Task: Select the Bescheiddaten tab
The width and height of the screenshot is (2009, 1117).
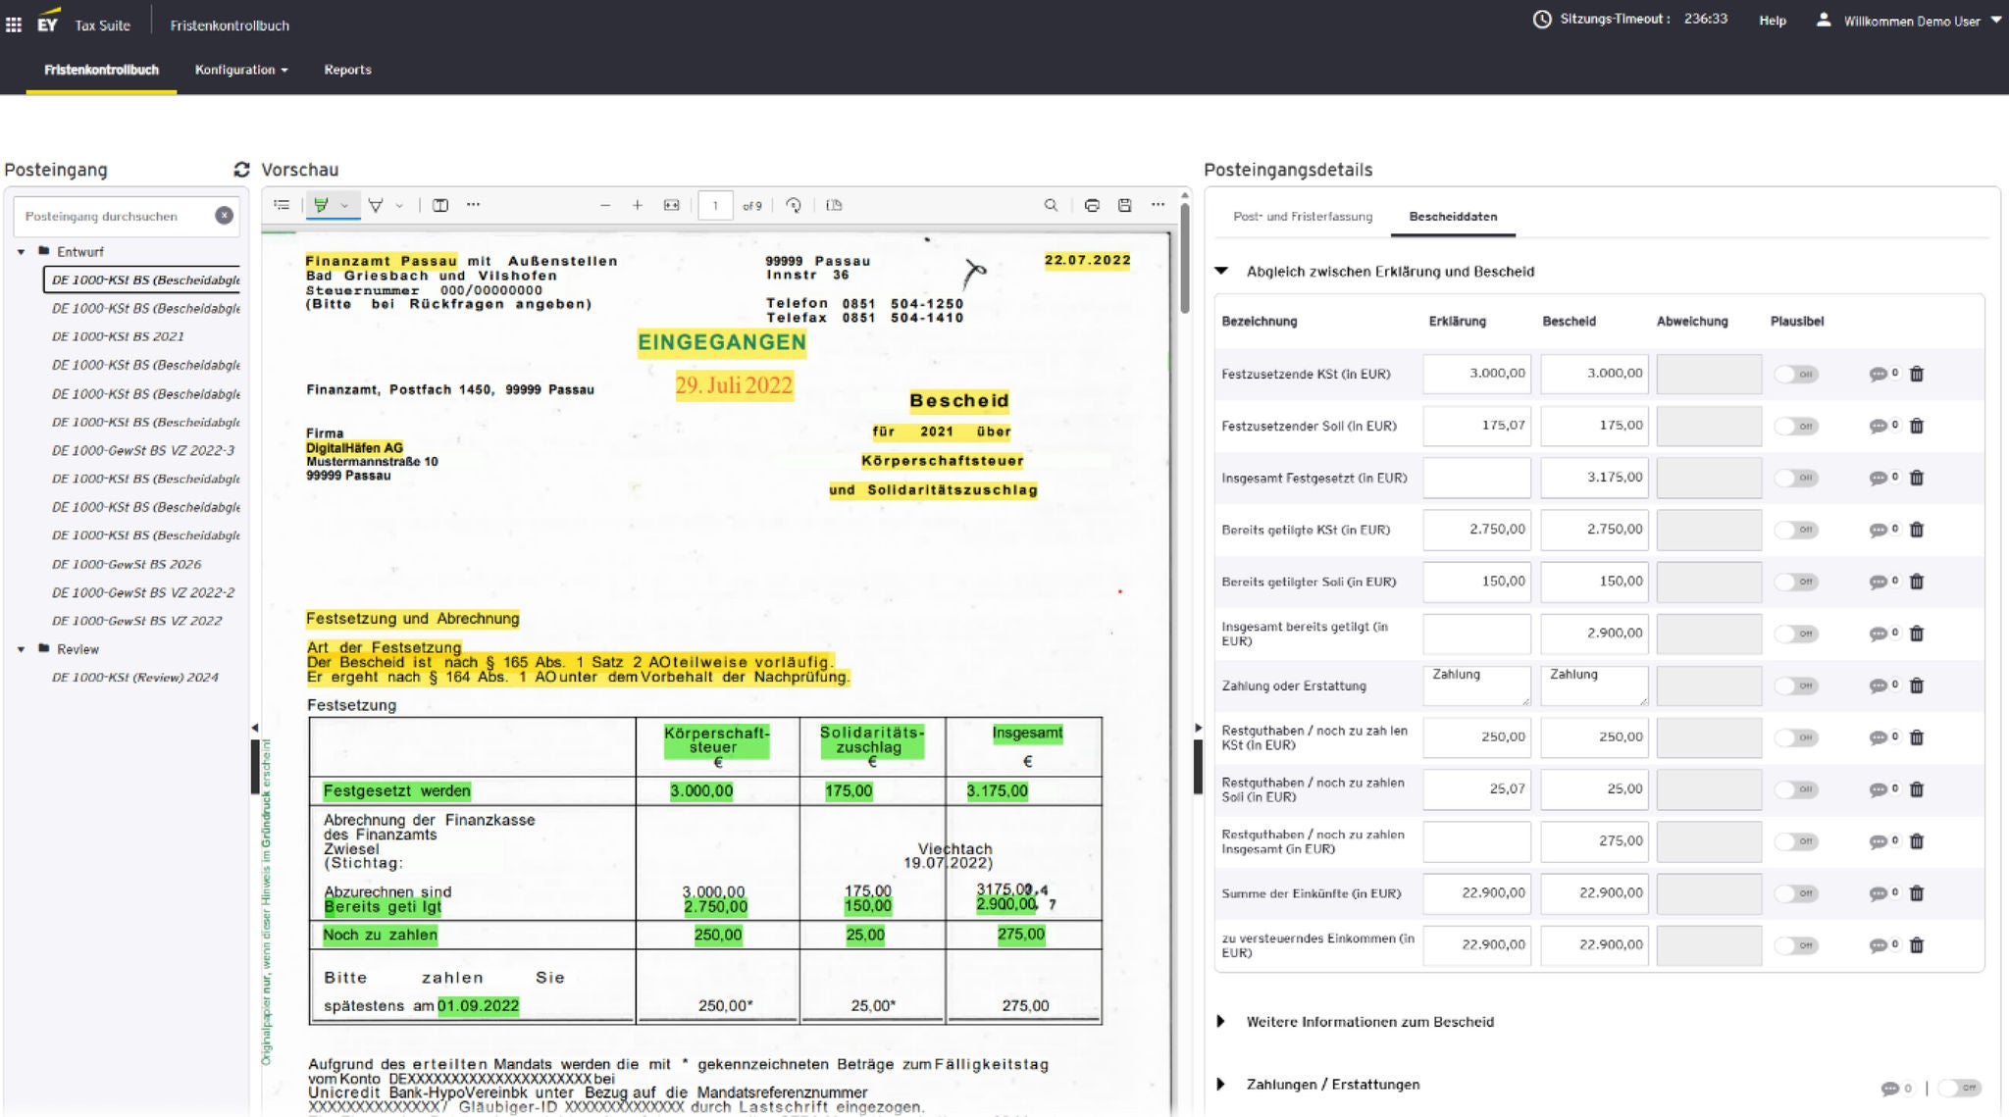Action: click(x=1453, y=217)
